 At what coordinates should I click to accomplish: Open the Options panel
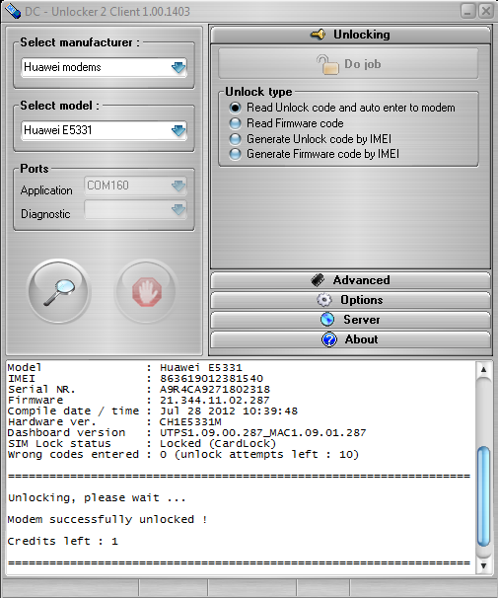pos(350,300)
